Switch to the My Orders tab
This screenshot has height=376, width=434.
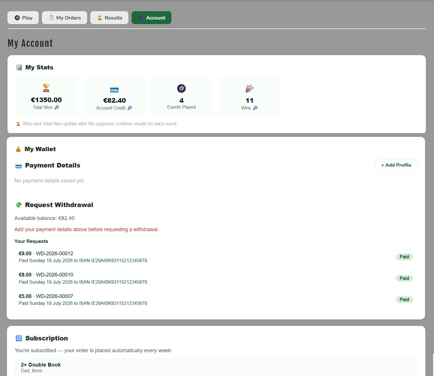[x=64, y=18]
